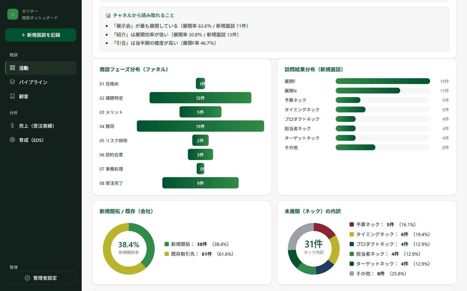This screenshot has width=467, height=291.
Task: Click the 31件 value in the donut center
Action: tap(314, 244)
